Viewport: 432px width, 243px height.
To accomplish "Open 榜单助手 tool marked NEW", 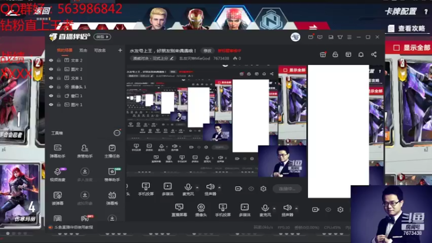I will click(x=112, y=174).
